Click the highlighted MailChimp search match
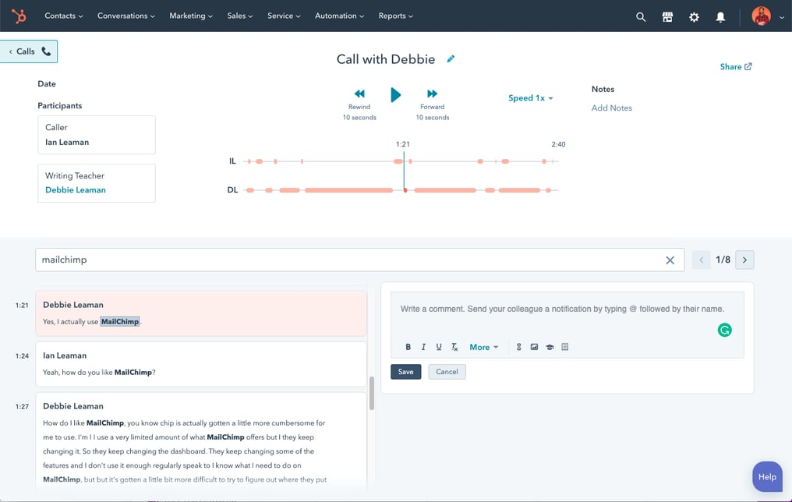 pos(120,322)
